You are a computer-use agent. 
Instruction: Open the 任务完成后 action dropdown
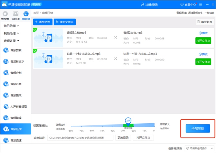pos(199,148)
